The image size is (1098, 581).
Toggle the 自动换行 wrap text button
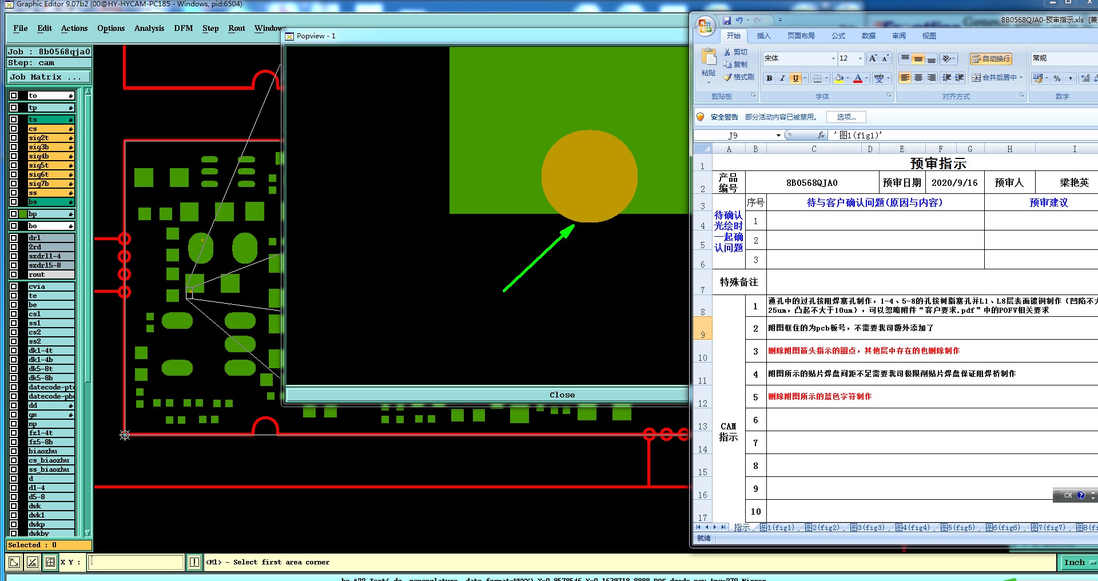(x=991, y=58)
